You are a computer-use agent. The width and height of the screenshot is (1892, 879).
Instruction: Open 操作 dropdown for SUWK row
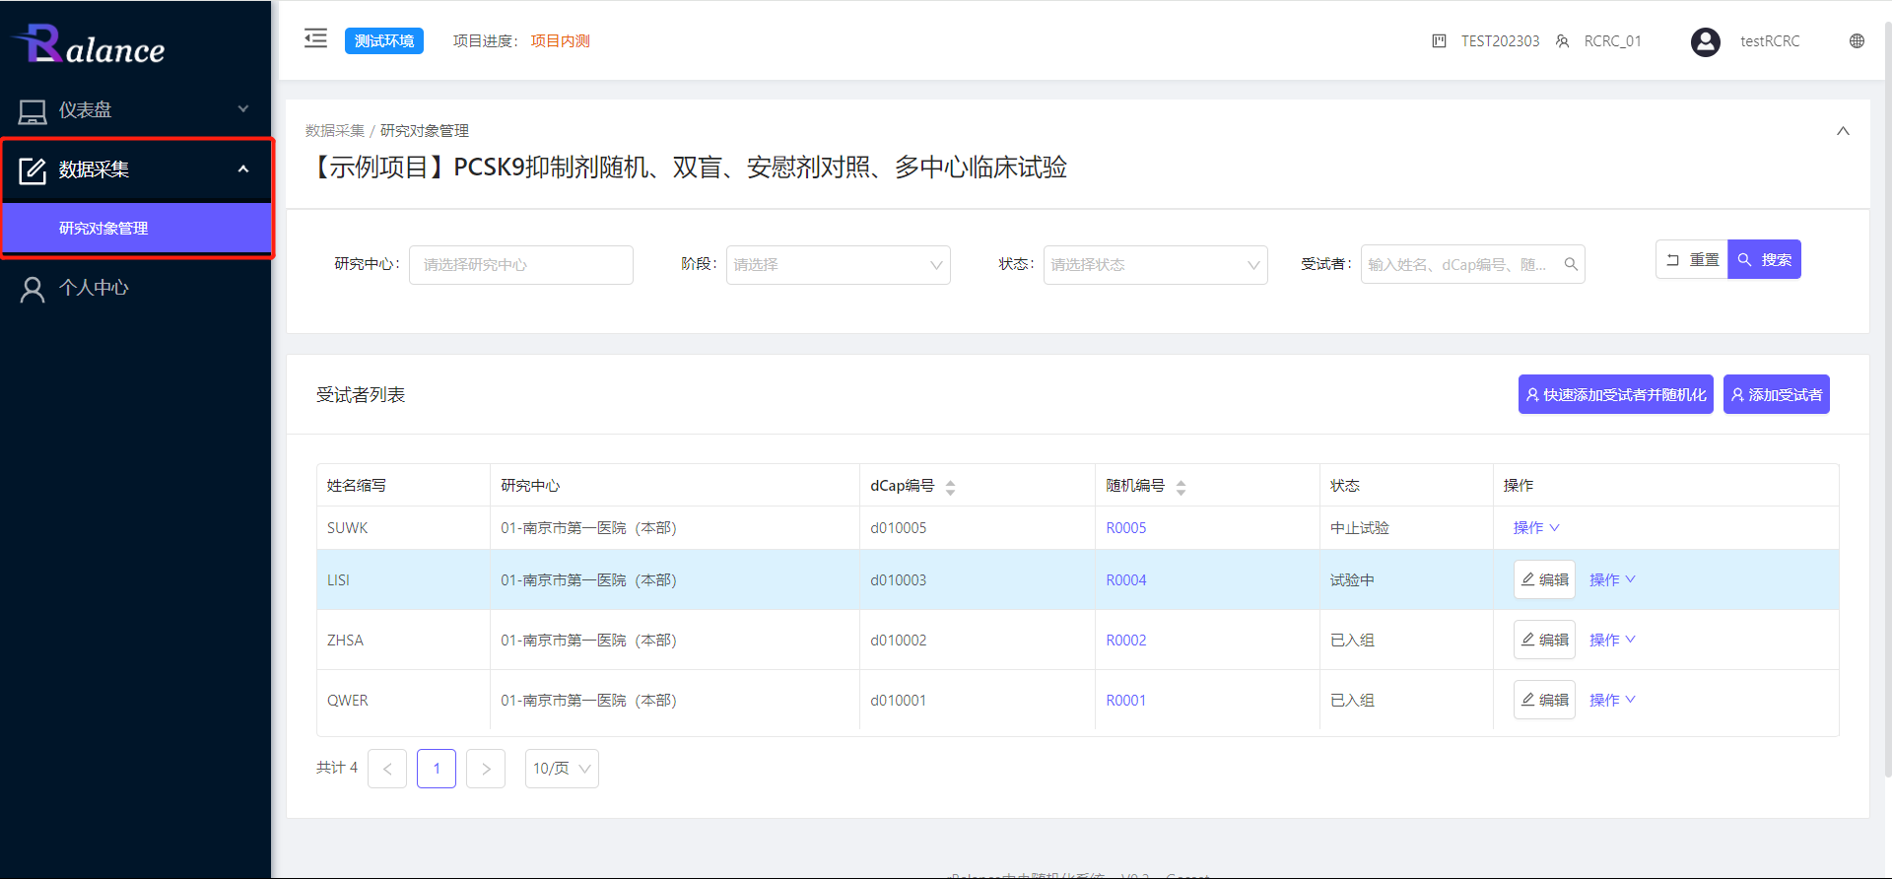click(1536, 528)
